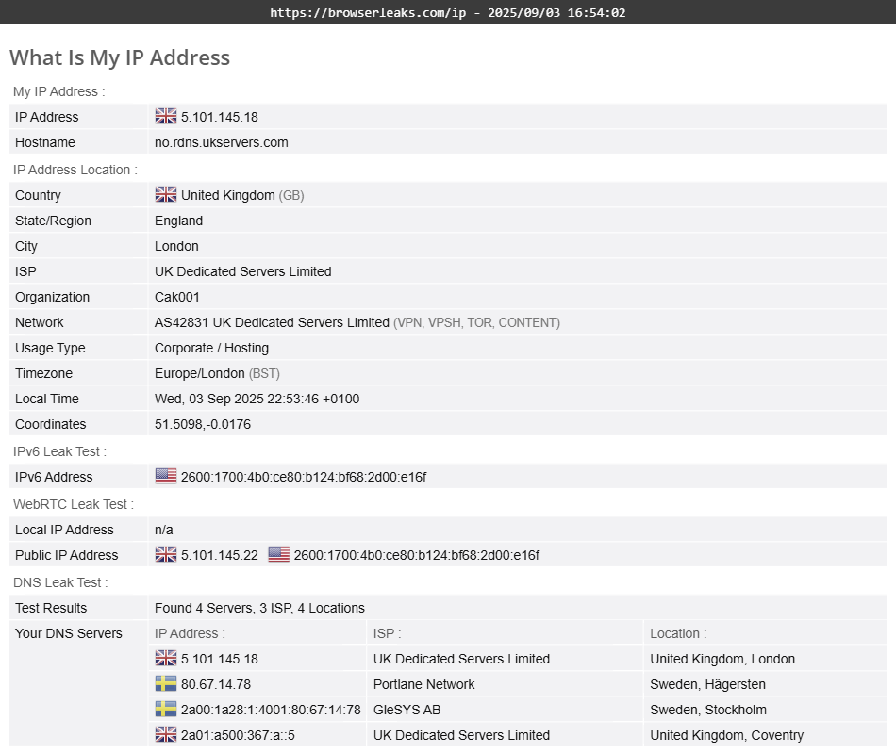Click the United Kingdom country value
This screenshot has width=896, height=753.
tap(228, 195)
